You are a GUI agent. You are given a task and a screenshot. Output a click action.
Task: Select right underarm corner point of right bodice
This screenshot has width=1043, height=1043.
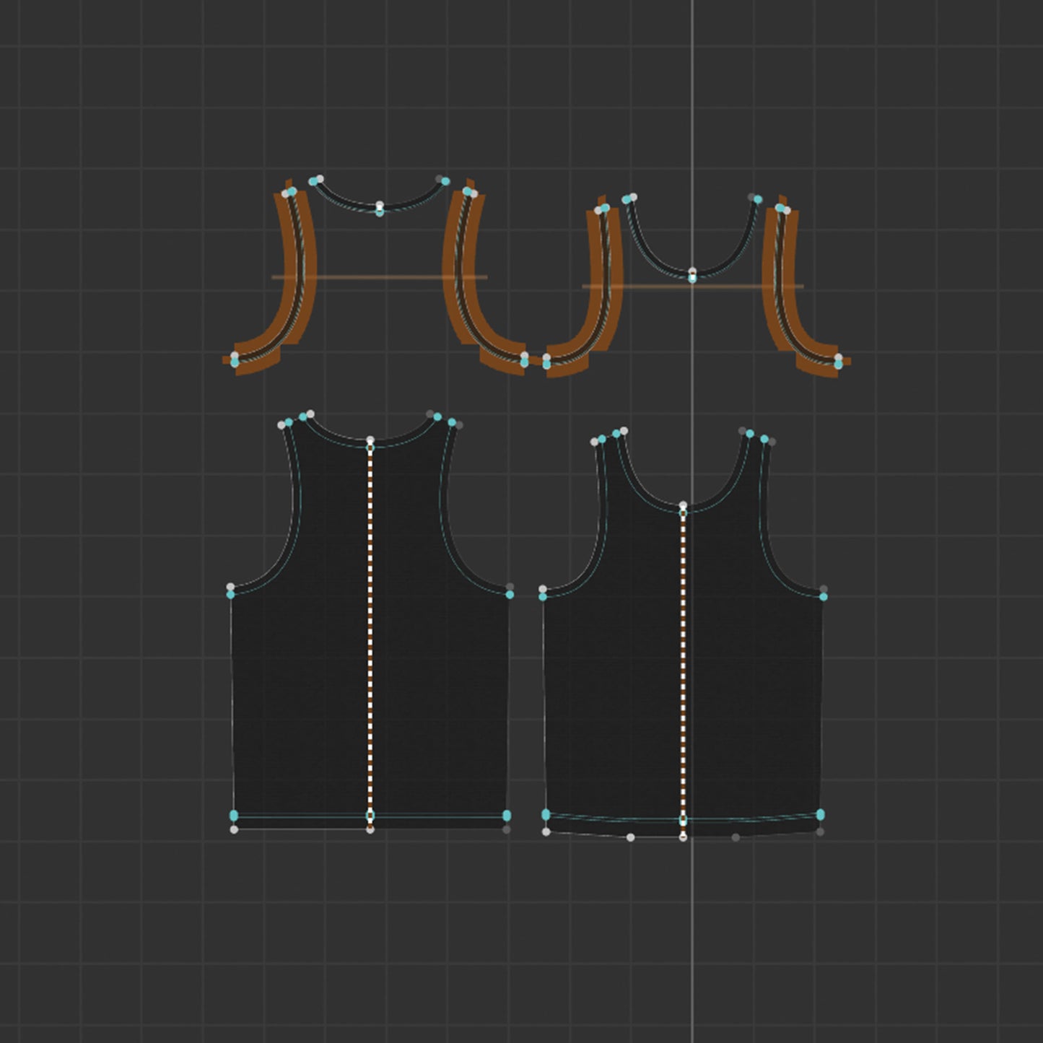[x=823, y=595]
